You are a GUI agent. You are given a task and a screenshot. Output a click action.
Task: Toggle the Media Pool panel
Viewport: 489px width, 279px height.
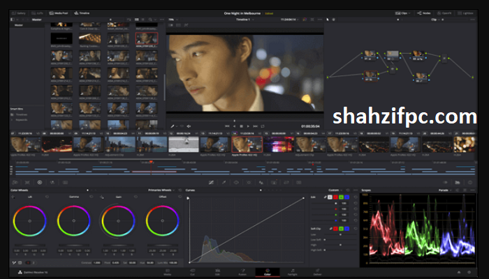coord(59,13)
